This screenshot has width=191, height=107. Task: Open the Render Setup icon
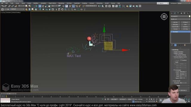(127, 6)
